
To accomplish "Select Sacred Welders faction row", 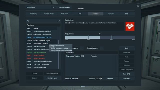I will click(41, 52).
